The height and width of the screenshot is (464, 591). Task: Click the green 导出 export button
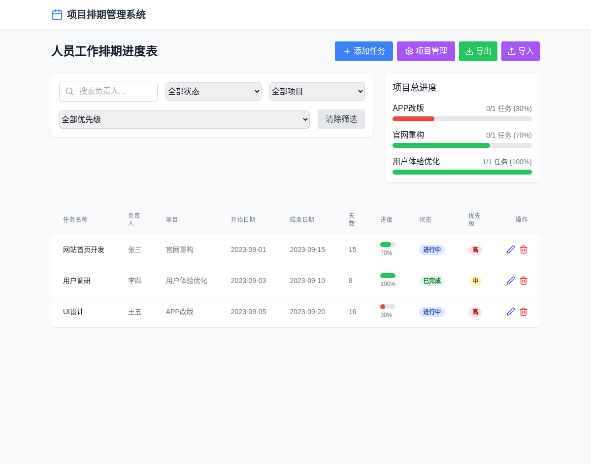[x=478, y=51]
